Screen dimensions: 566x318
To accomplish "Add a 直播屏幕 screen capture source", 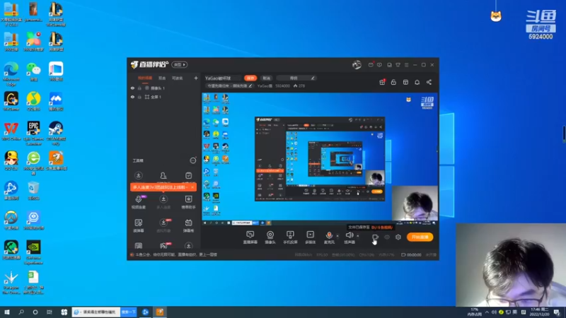I will click(250, 237).
